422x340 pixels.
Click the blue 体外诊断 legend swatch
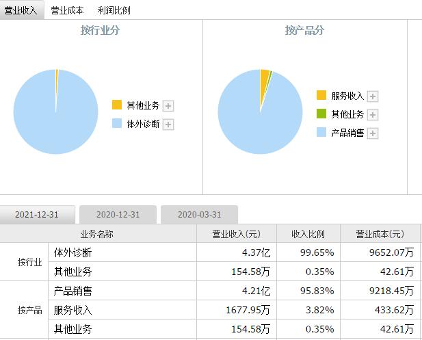click(117, 124)
